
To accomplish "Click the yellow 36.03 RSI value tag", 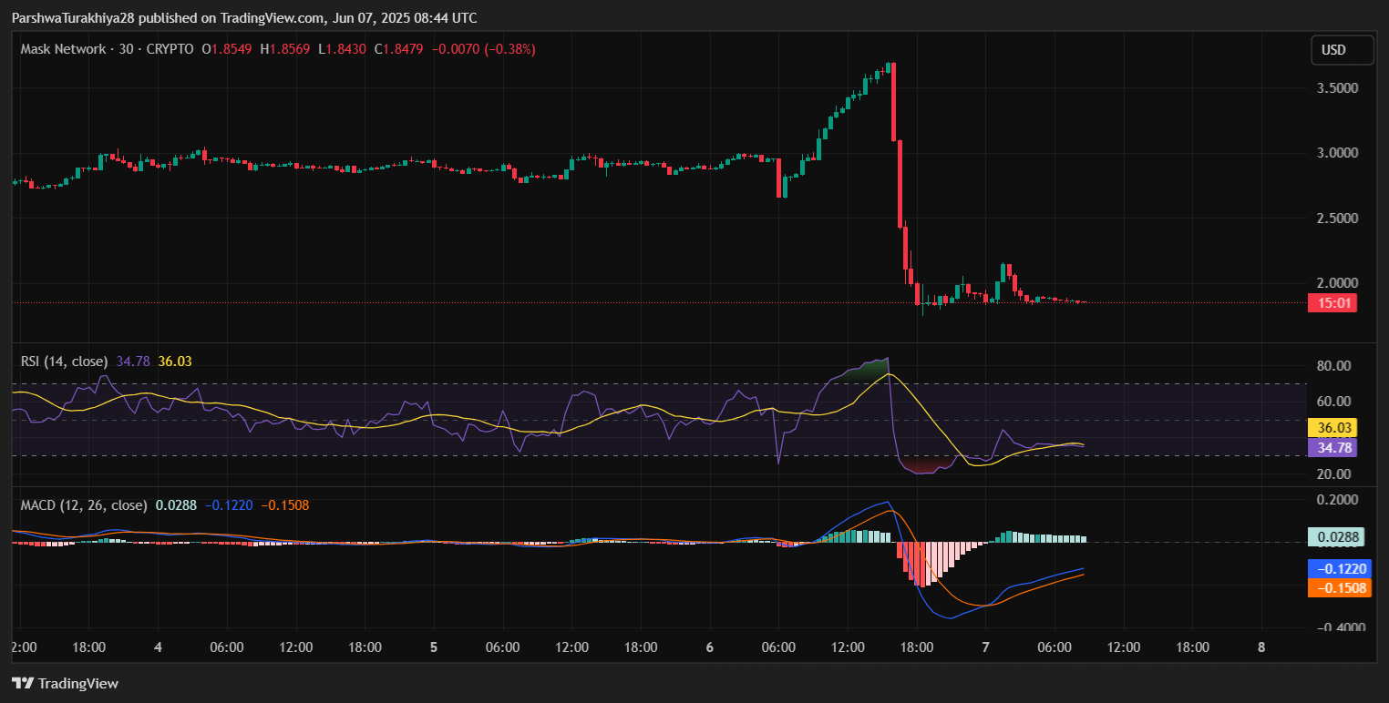I will (x=1332, y=428).
